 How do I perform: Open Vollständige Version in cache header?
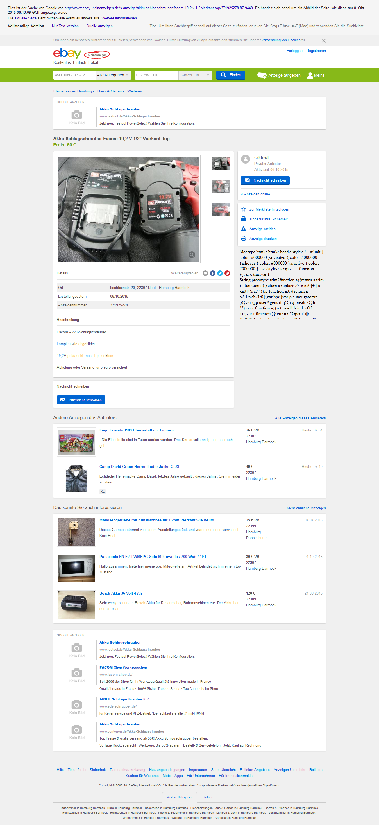click(x=26, y=26)
